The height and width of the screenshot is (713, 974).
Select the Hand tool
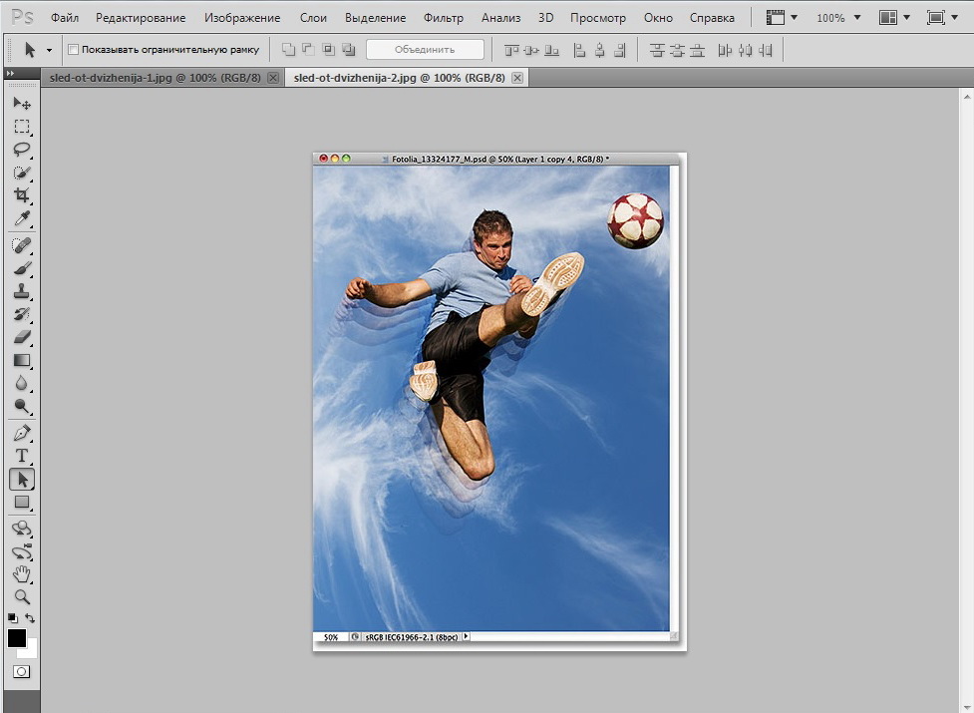[x=22, y=574]
